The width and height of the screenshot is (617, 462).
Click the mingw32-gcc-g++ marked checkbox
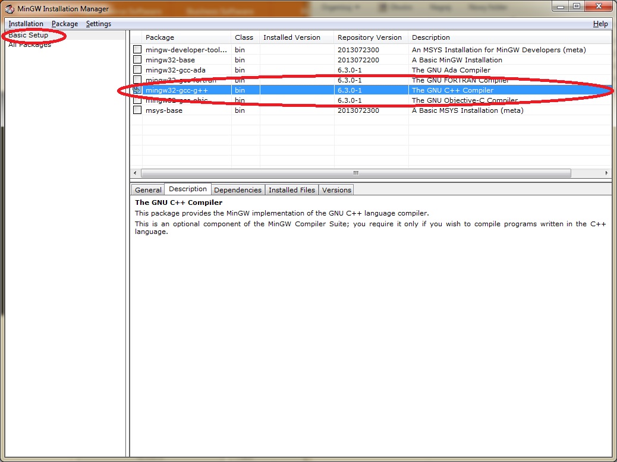(x=137, y=90)
